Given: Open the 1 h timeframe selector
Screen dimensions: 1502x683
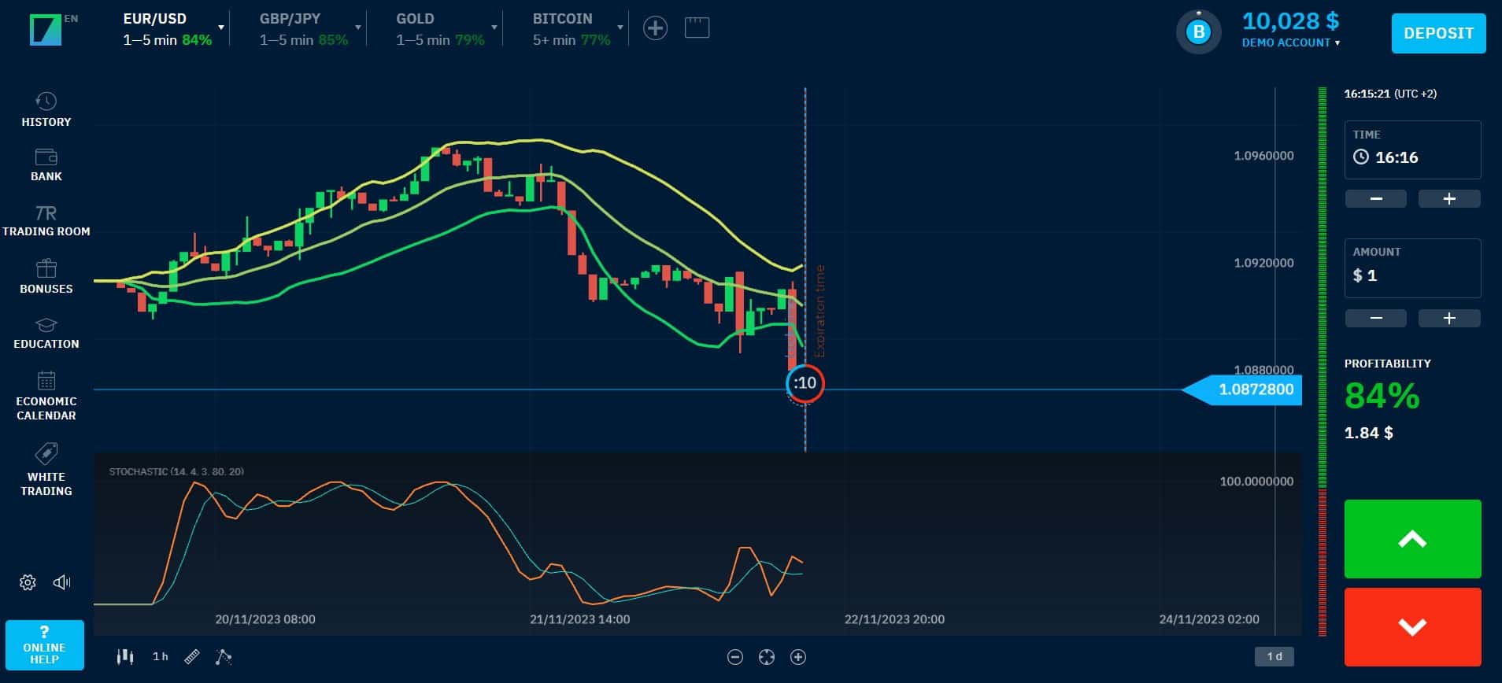Looking at the screenshot, I should pyautogui.click(x=161, y=656).
